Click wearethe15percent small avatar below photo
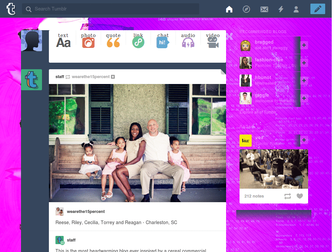The width and height of the screenshot is (336, 252). click(x=59, y=212)
